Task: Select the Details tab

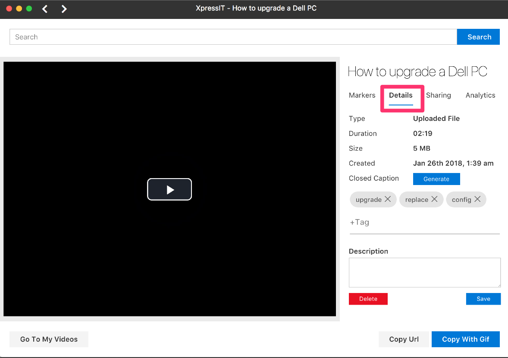Action: coord(401,95)
